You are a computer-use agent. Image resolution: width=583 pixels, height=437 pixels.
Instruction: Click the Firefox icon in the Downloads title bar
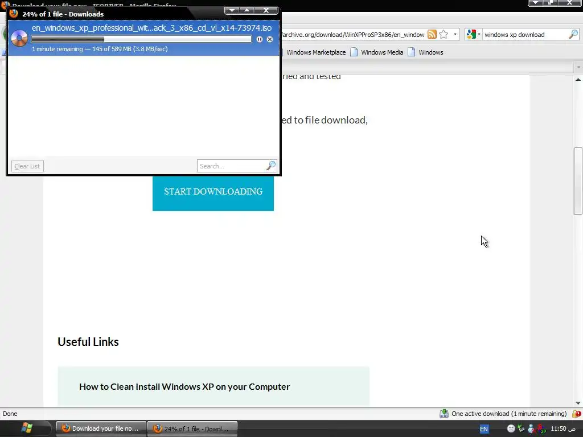click(x=14, y=14)
